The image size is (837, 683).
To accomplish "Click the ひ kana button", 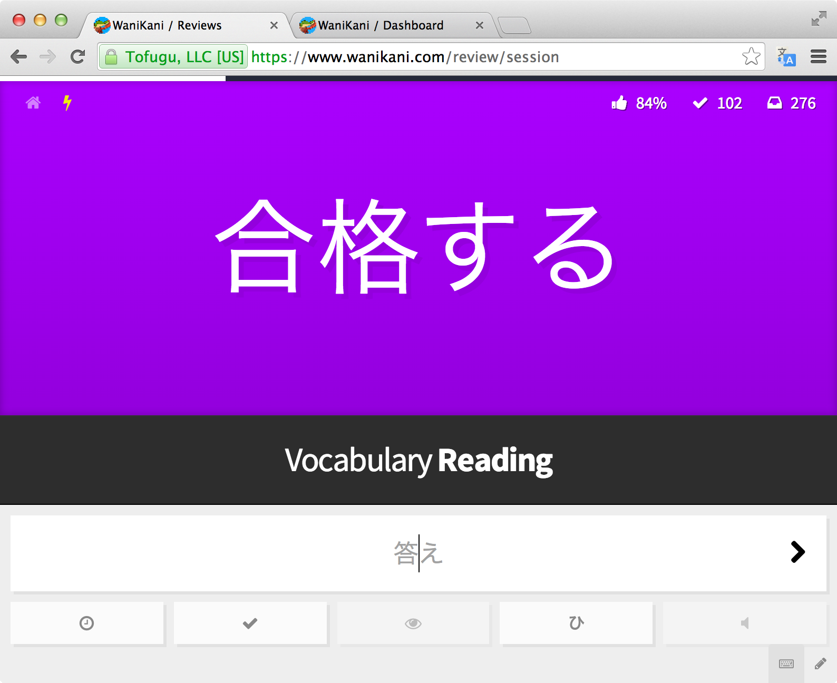I will [576, 623].
